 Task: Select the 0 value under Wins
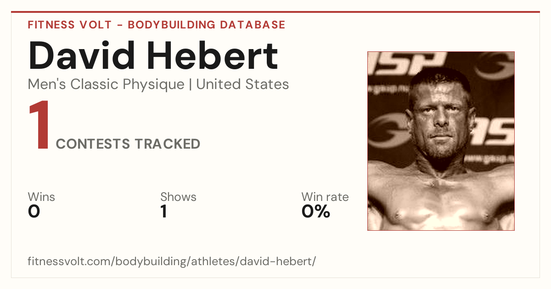coord(34,211)
